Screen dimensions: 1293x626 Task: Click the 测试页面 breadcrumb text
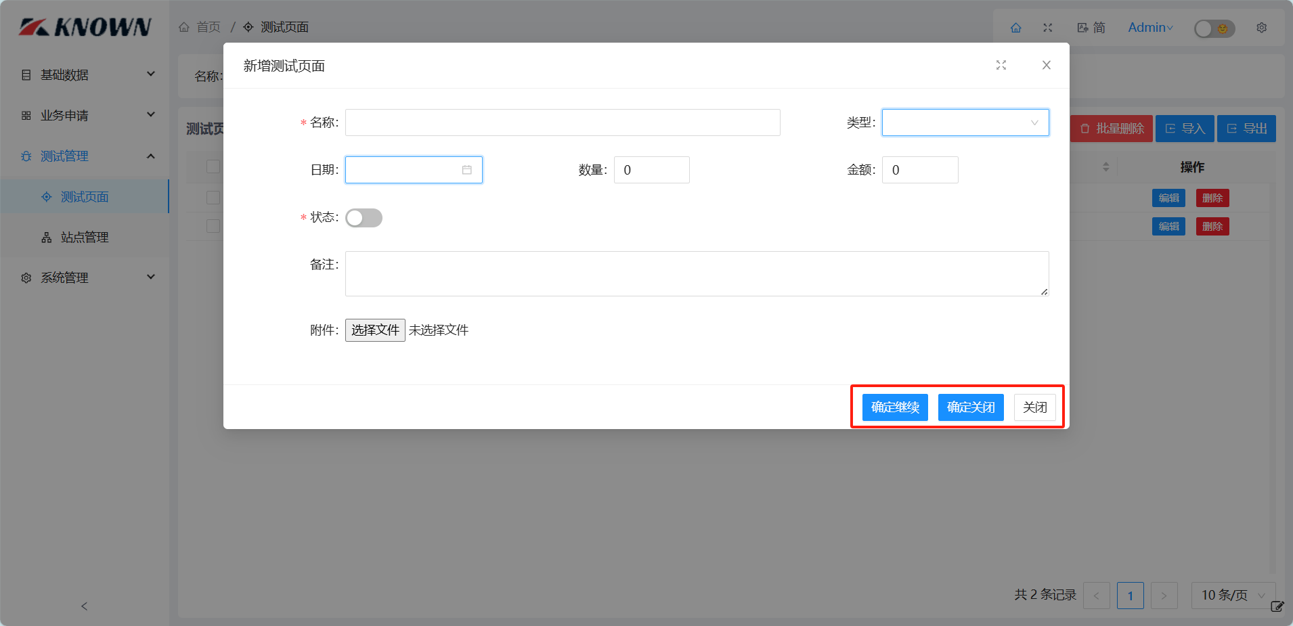[285, 27]
